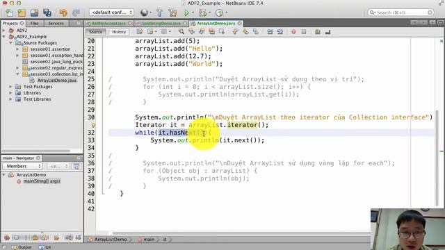Viewport: 445px width, 250px height.
Task: Click the Next Bookmark icon
Action: (x=245, y=32)
